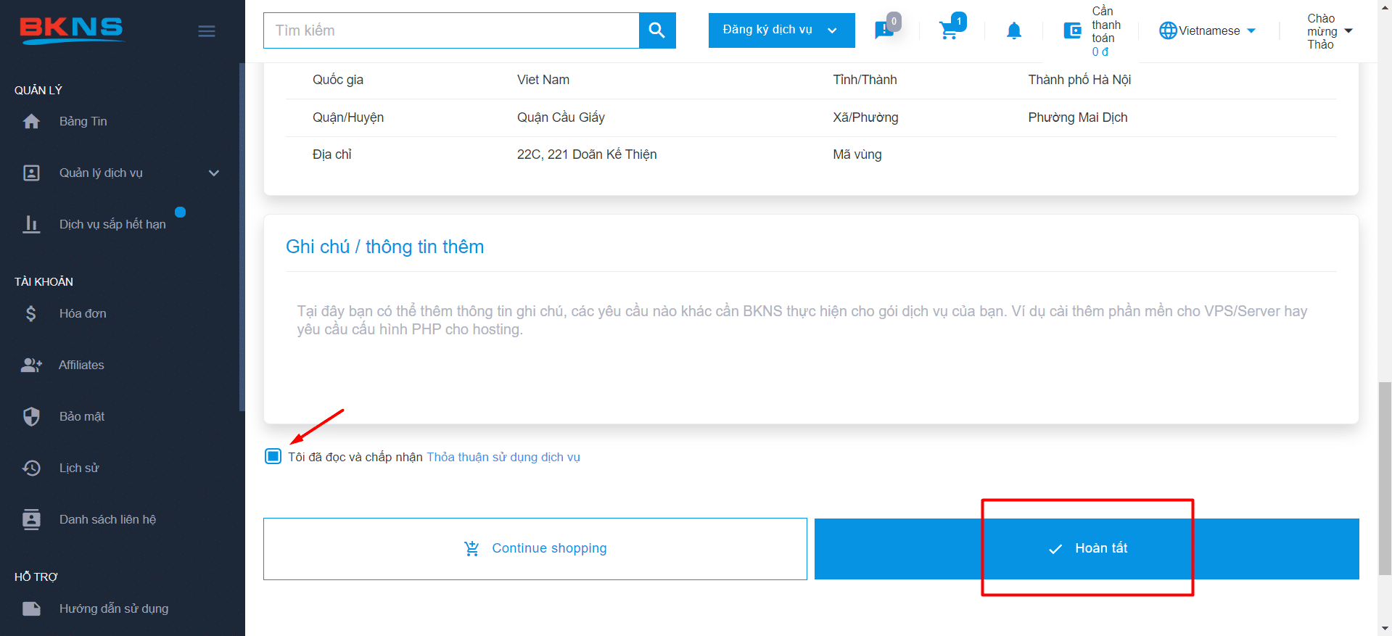Open Đăng ký dịch vụ dropdown

(x=781, y=30)
